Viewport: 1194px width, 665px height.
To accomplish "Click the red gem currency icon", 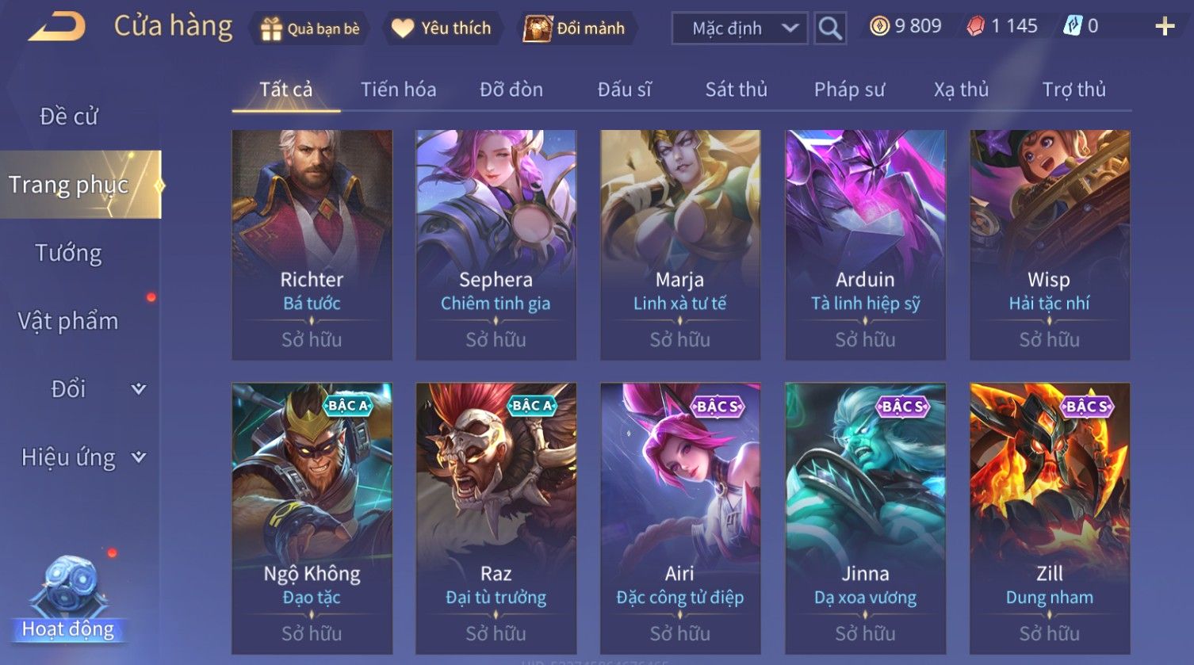I will tap(976, 27).
